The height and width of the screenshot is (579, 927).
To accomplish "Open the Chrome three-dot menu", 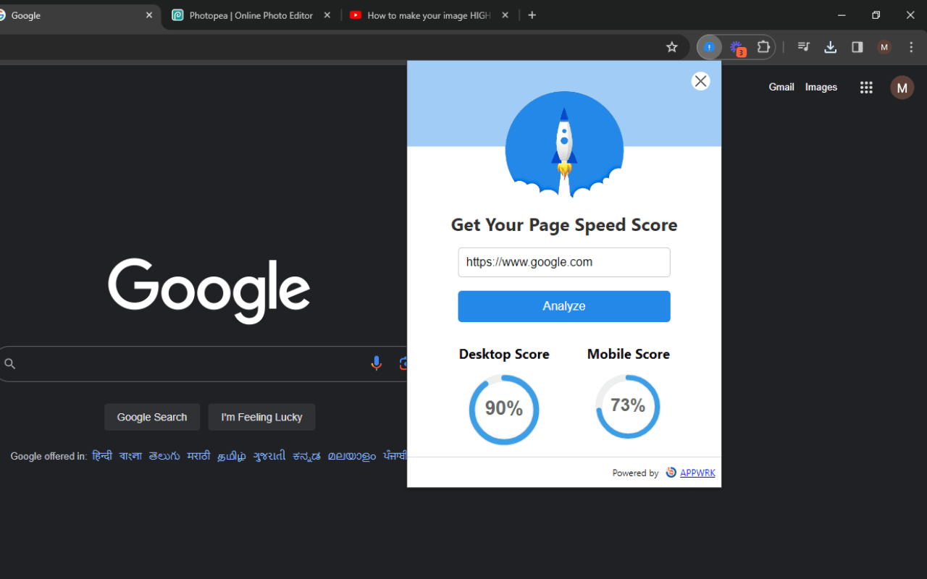I will point(911,47).
